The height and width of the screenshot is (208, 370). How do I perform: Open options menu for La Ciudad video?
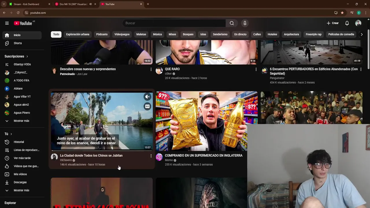click(x=151, y=156)
